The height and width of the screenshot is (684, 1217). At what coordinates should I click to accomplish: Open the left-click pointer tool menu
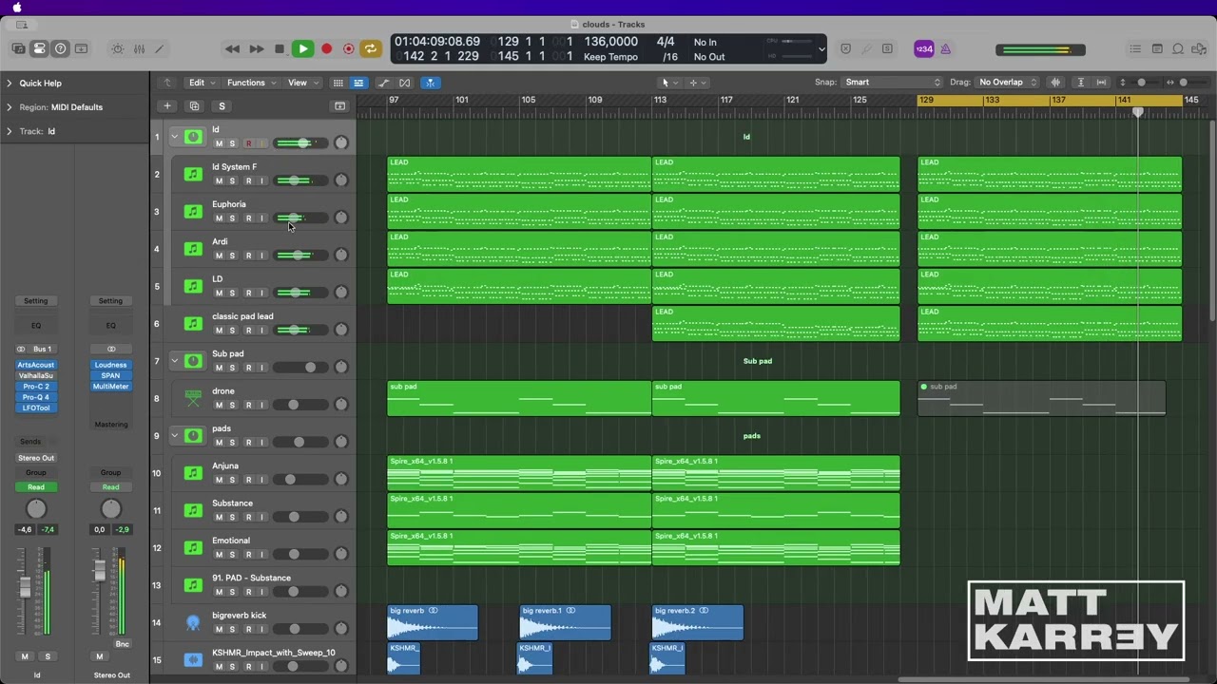[669, 83]
